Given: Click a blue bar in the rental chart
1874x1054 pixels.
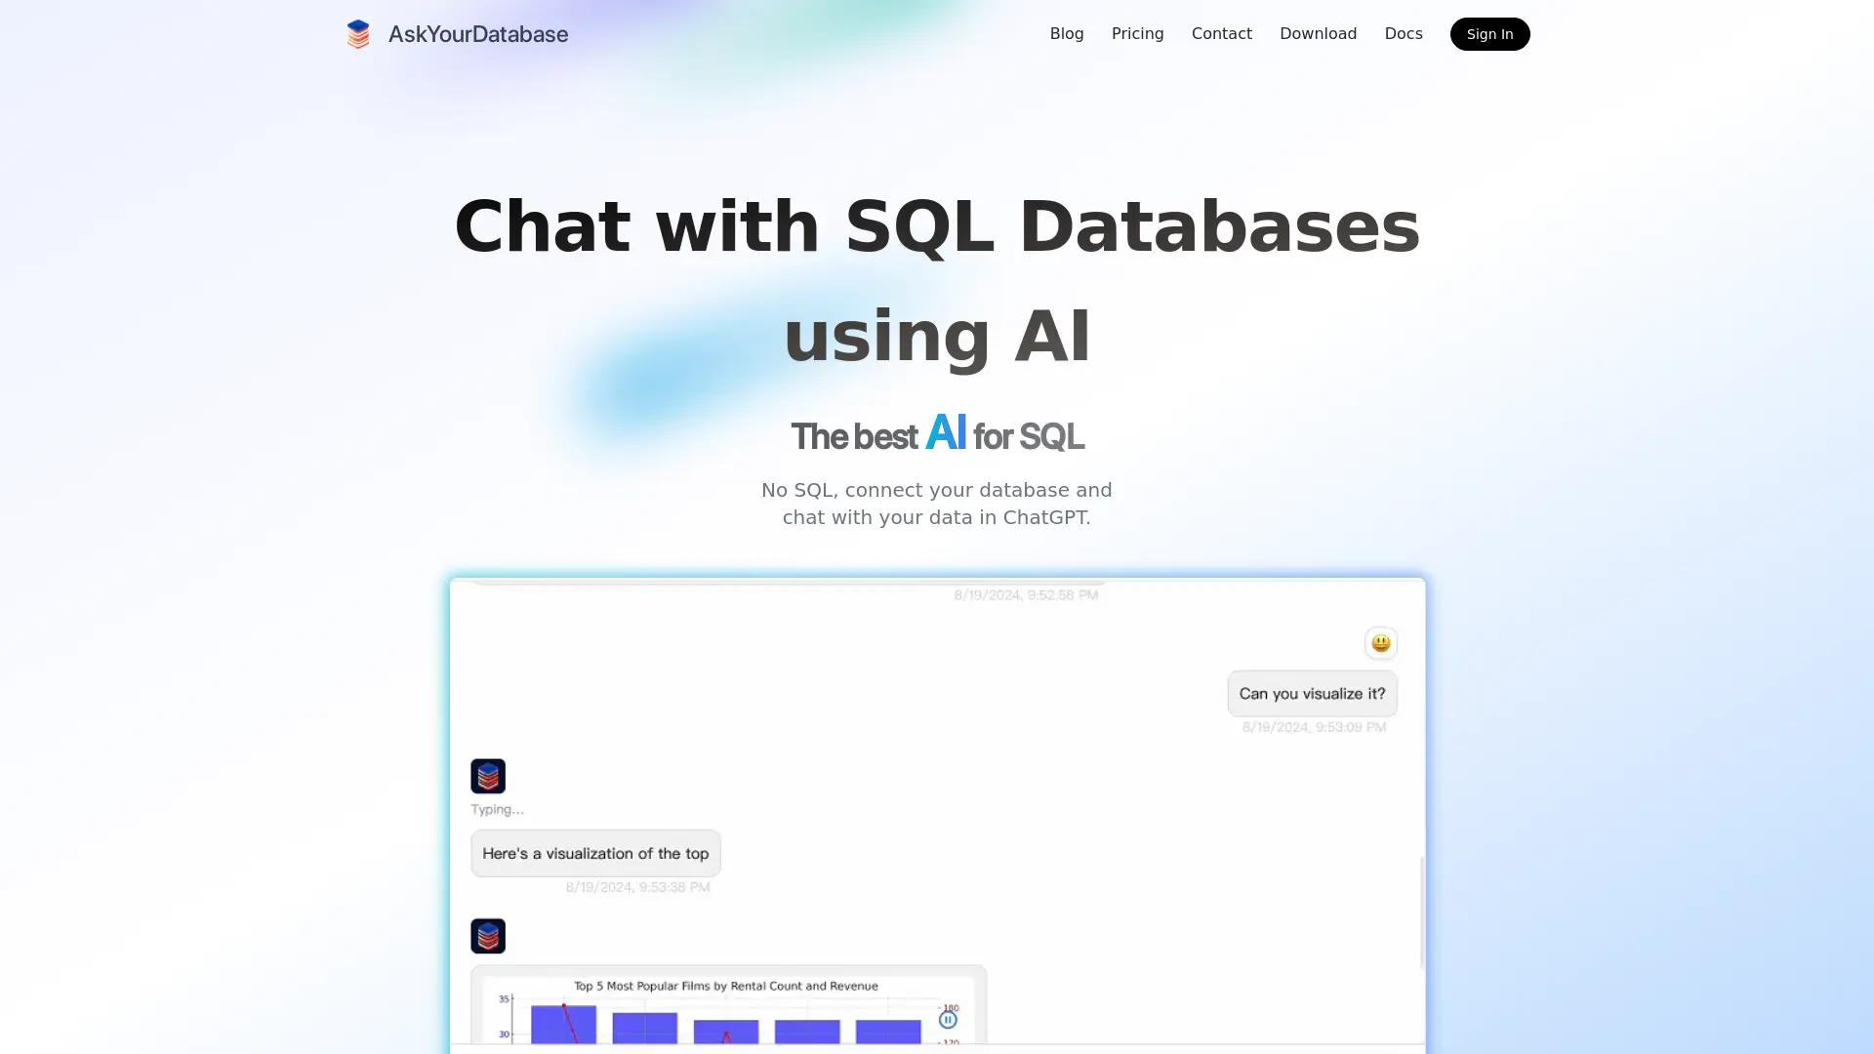Looking at the screenshot, I should [644, 1030].
